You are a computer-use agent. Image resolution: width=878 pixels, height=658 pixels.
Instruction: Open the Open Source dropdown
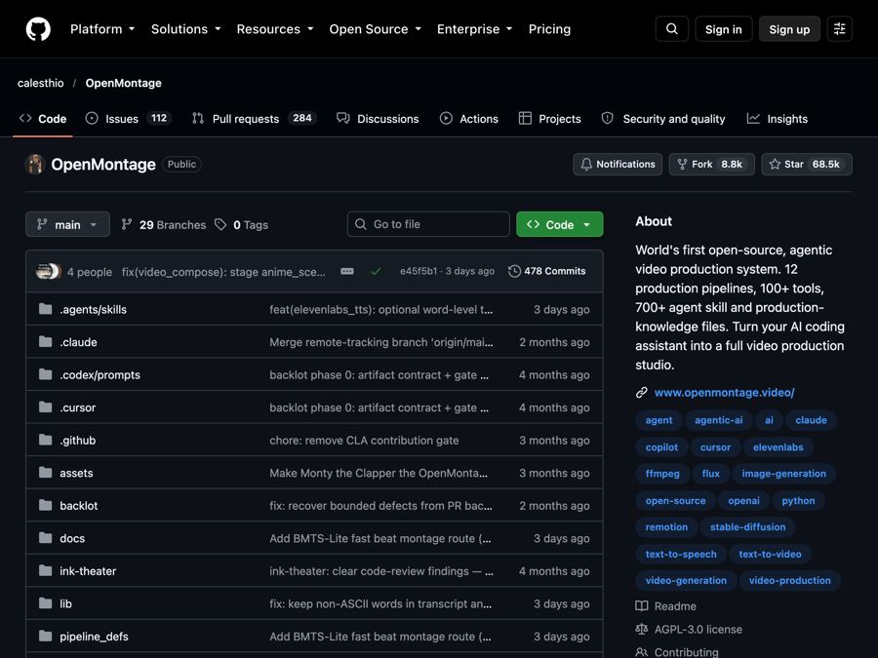tap(376, 29)
